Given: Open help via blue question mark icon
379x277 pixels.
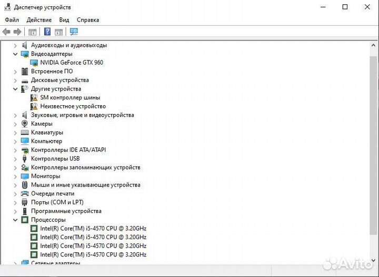Looking at the screenshot, I should [x=47, y=32].
